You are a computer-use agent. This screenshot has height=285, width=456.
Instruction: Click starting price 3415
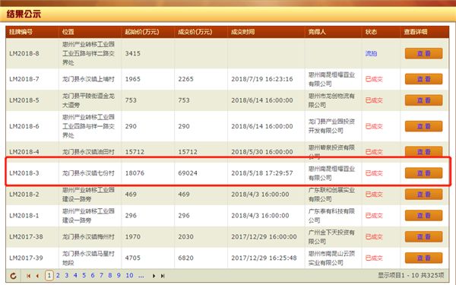(133, 53)
